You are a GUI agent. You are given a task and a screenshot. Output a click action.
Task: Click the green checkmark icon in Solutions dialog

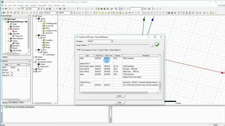(157, 45)
